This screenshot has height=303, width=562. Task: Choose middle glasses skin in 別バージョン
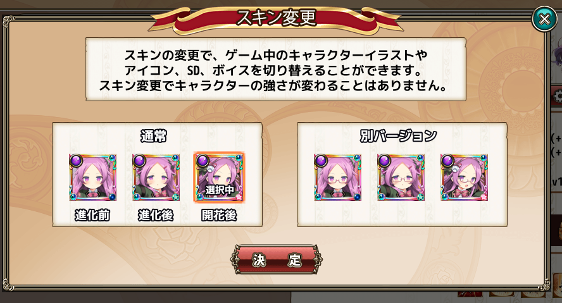(401, 177)
